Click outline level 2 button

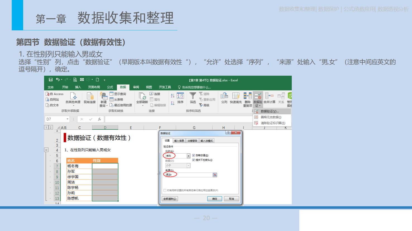point(50,127)
